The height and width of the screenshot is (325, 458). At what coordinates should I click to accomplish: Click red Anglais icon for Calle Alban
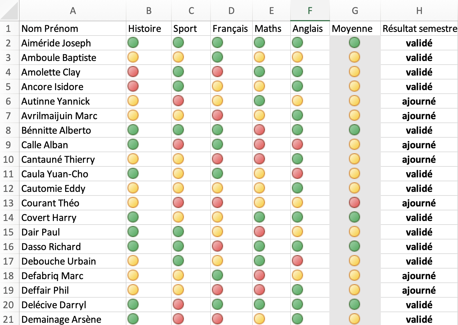point(298,144)
